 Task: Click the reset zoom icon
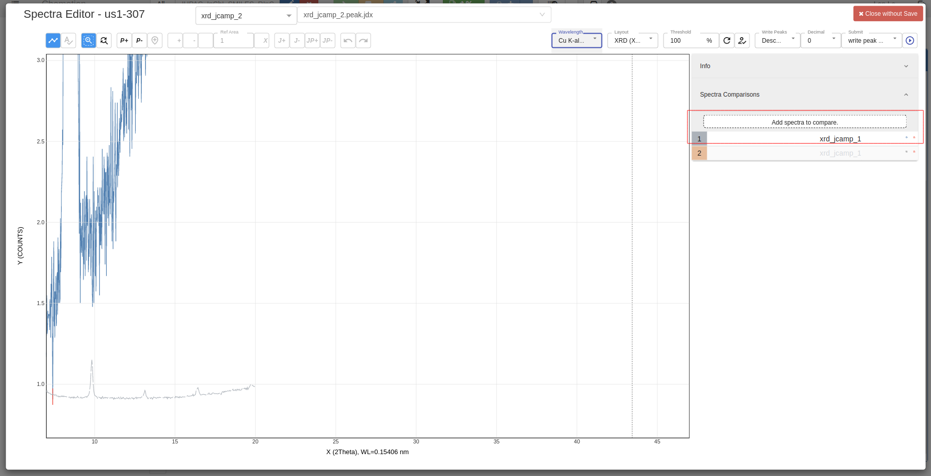pos(104,40)
